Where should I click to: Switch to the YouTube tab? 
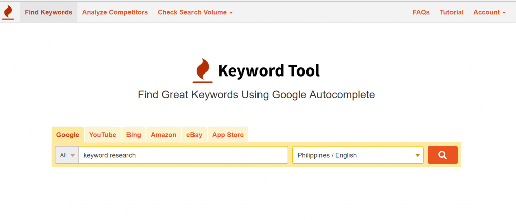click(x=102, y=135)
